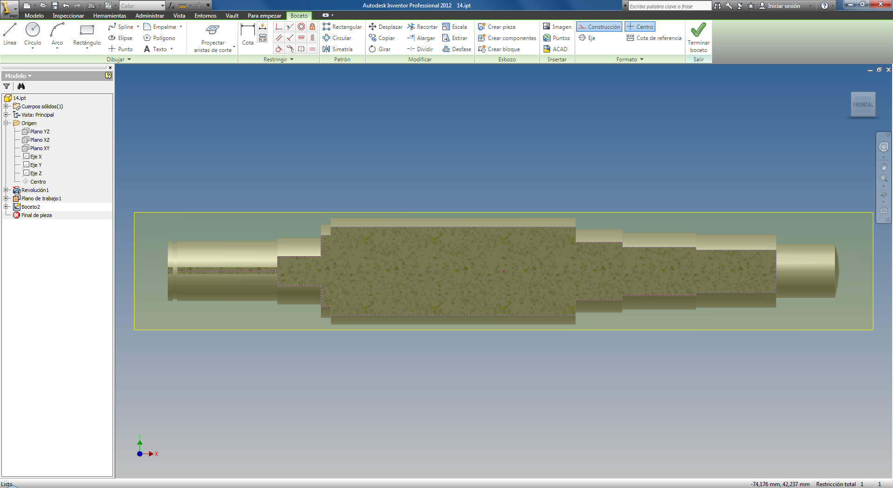Click the Crear bloque button
This screenshot has width=893, height=488.
[x=499, y=49]
